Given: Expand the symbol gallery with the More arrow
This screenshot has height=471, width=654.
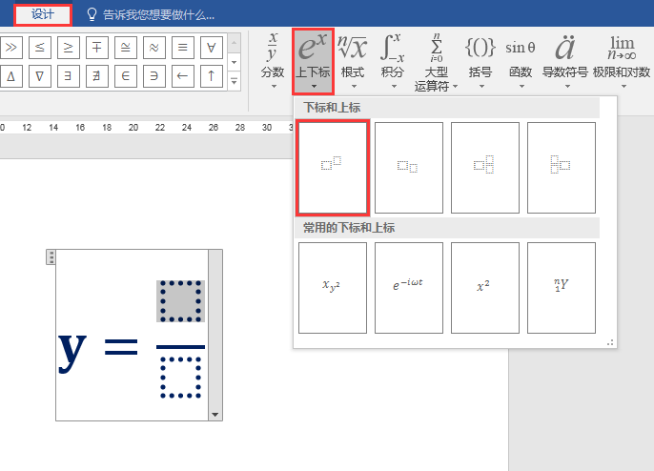Looking at the screenshot, I should coord(234,81).
